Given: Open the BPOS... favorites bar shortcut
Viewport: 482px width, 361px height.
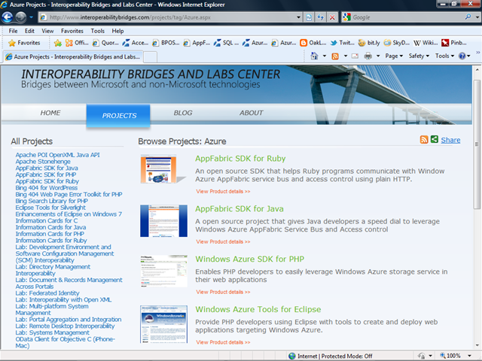Looking at the screenshot, I should click(166, 43).
